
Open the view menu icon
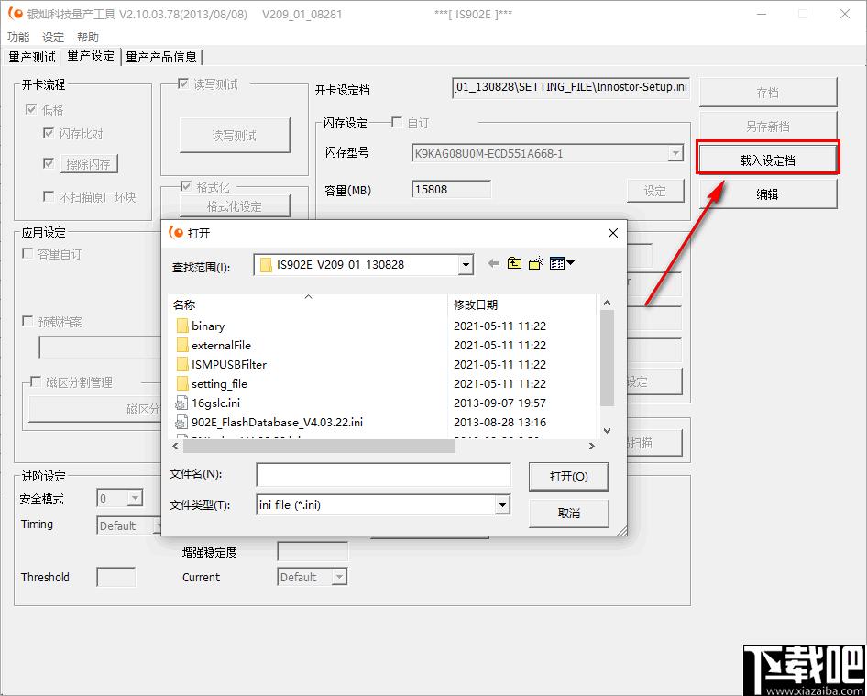[x=562, y=263]
